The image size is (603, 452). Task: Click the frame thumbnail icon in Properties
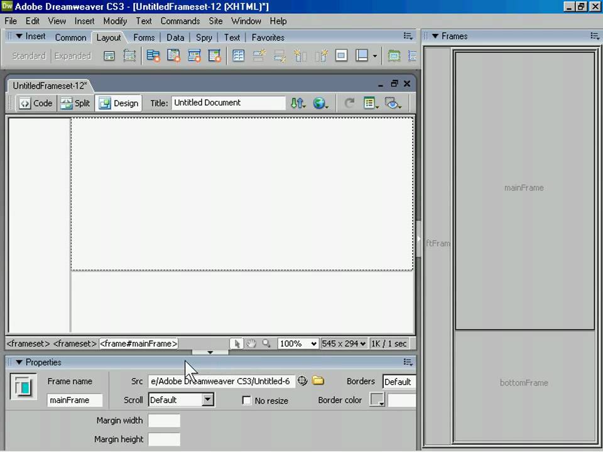(23, 387)
